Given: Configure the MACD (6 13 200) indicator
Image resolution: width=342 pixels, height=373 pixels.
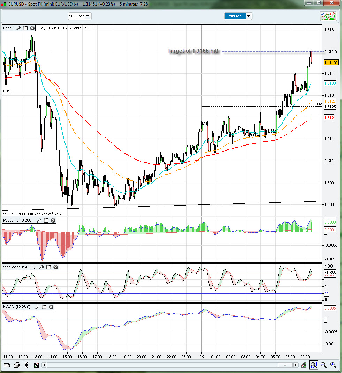Looking at the screenshot, I should [x=39, y=221].
